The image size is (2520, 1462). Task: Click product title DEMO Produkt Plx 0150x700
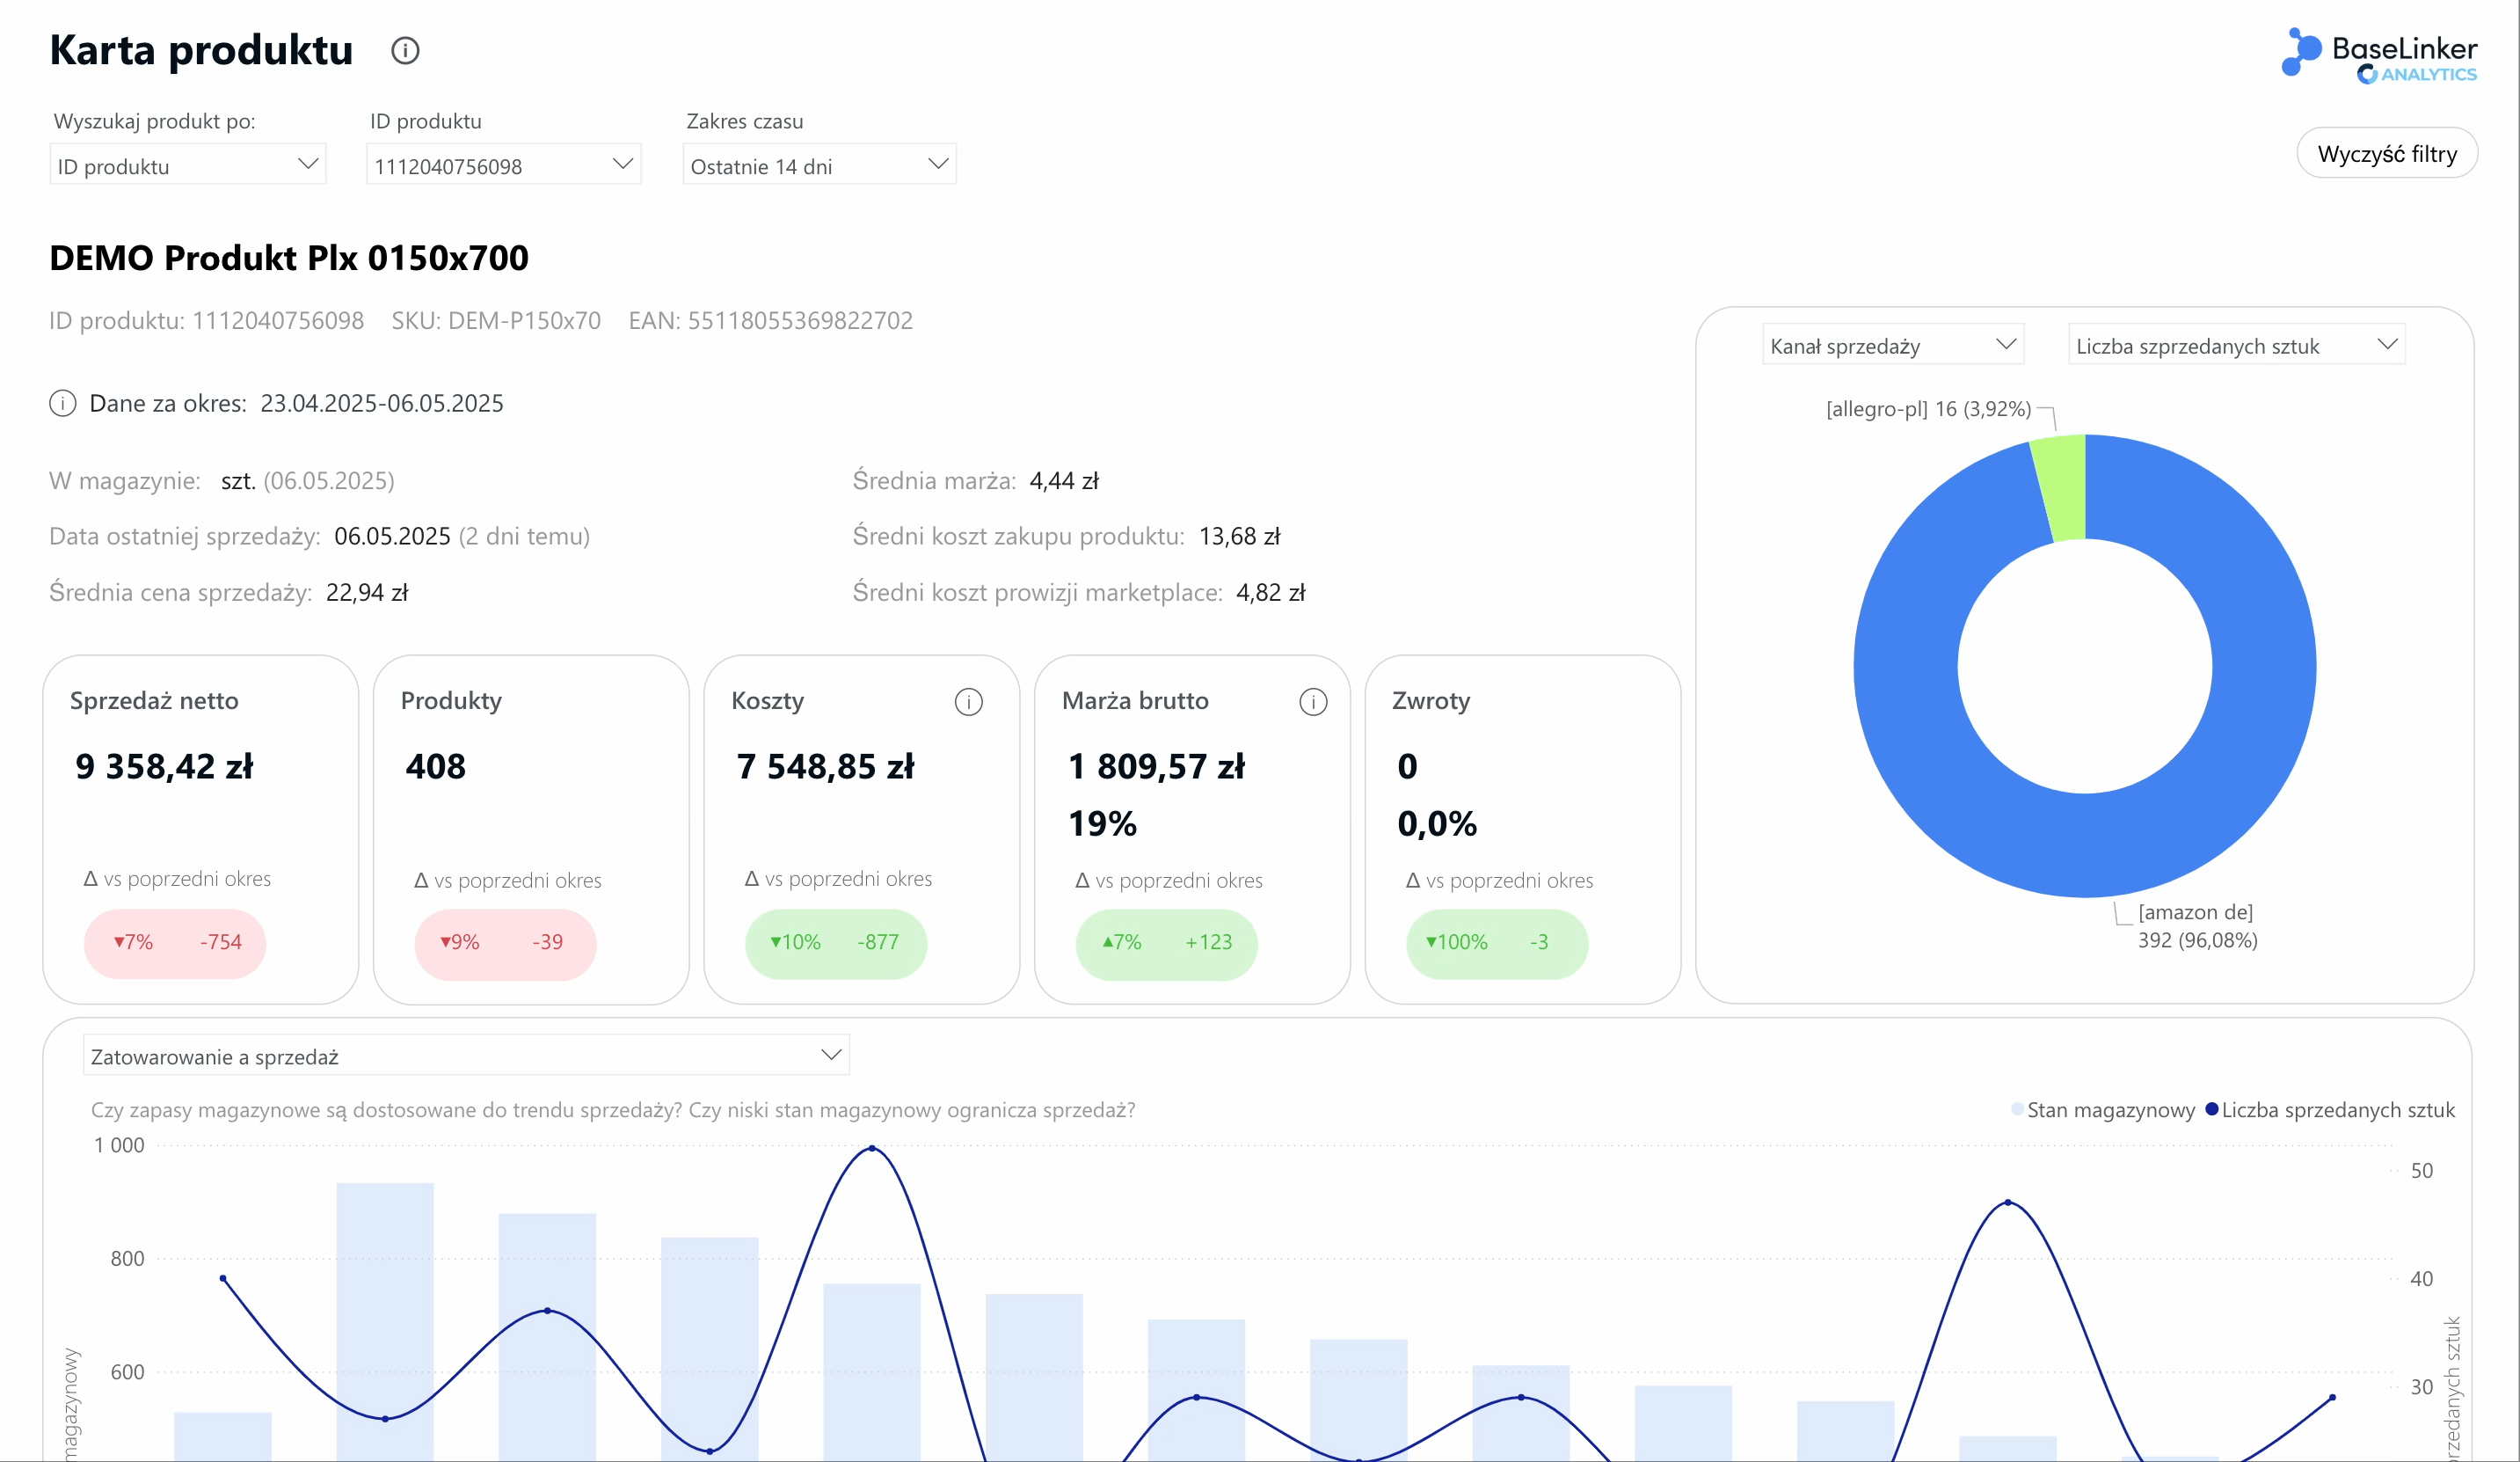[x=289, y=258]
